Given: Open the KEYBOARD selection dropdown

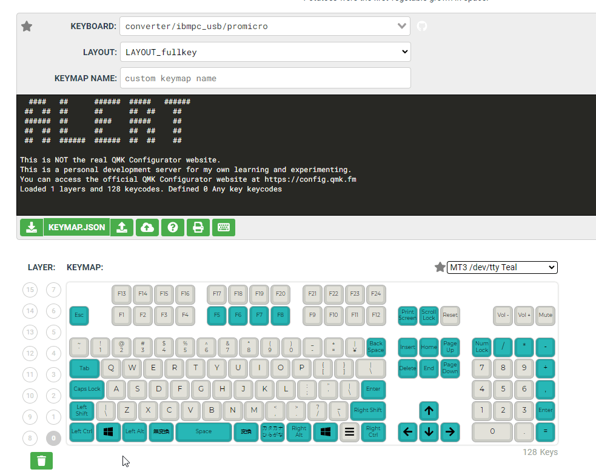Looking at the screenshot, I should (x=265, y=26).
